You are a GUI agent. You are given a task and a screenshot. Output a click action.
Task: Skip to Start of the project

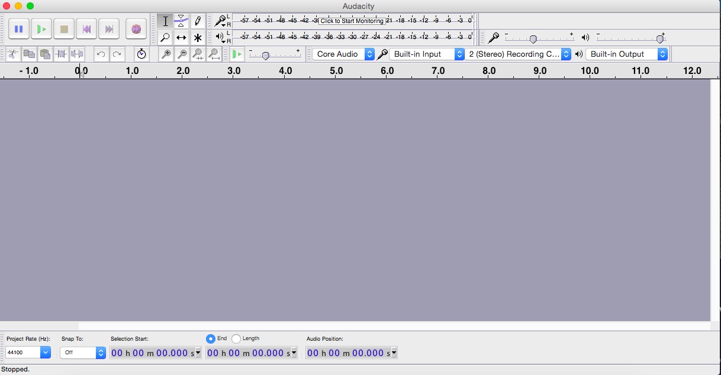coord(86,29)
